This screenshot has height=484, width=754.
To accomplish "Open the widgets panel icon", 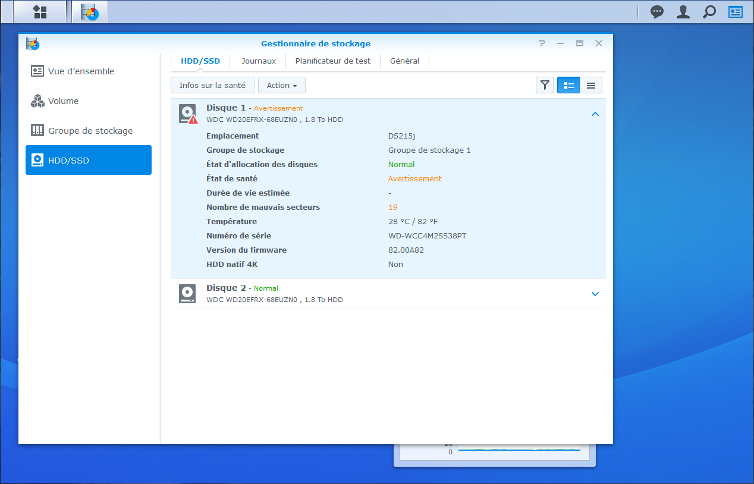I will (736, 12).
